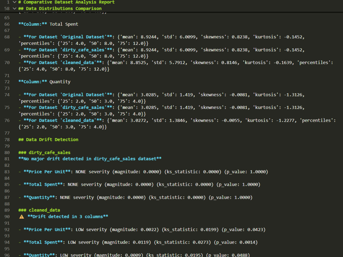Viewport: 343px width, 257px height.
Task: Select line number 66
Action: pyautogui.click(x=7, y=24)
